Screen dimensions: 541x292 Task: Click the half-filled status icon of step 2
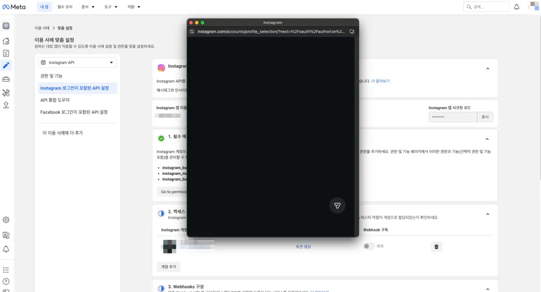pyautogui.click(x=161, y=213)
